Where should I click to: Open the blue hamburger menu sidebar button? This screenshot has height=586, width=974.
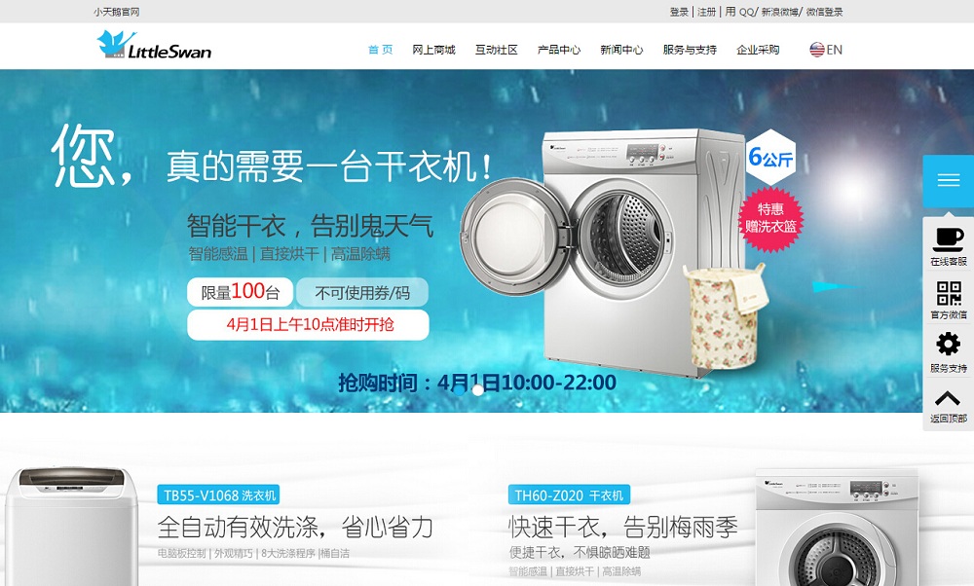pyautogui.click(x=948, y=181)
